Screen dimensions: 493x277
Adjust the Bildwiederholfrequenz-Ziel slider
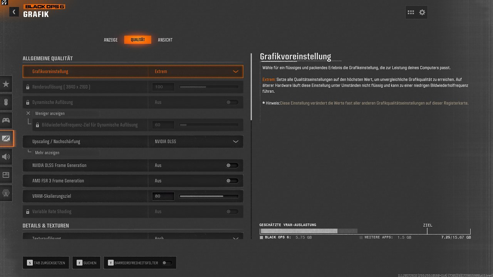[209, 125]
